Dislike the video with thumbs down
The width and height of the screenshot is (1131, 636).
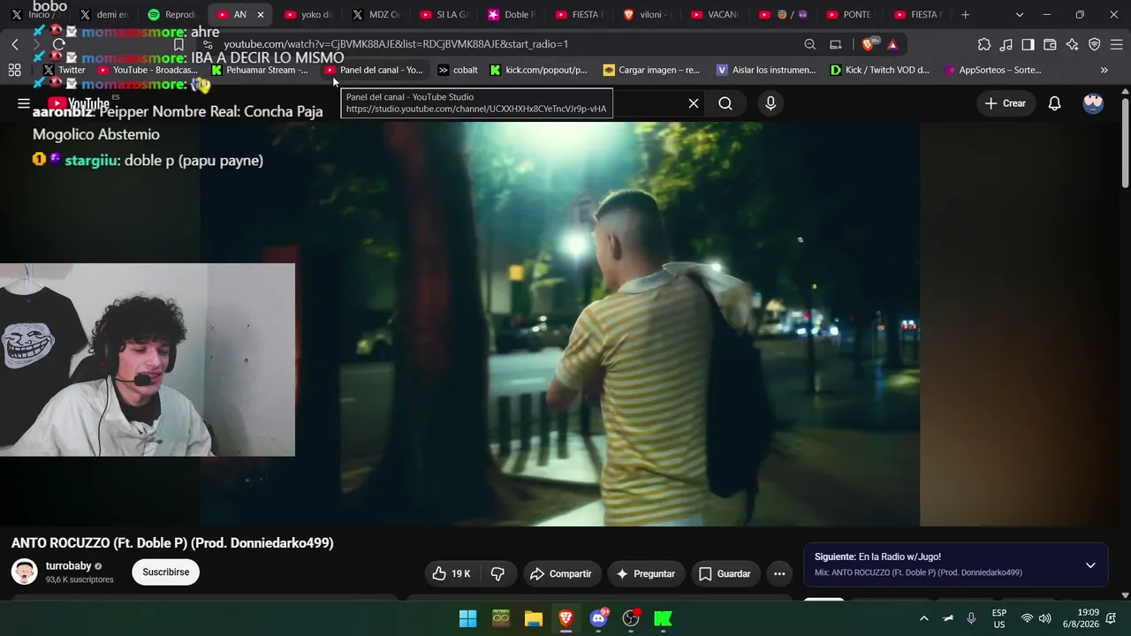coord(497,574)
